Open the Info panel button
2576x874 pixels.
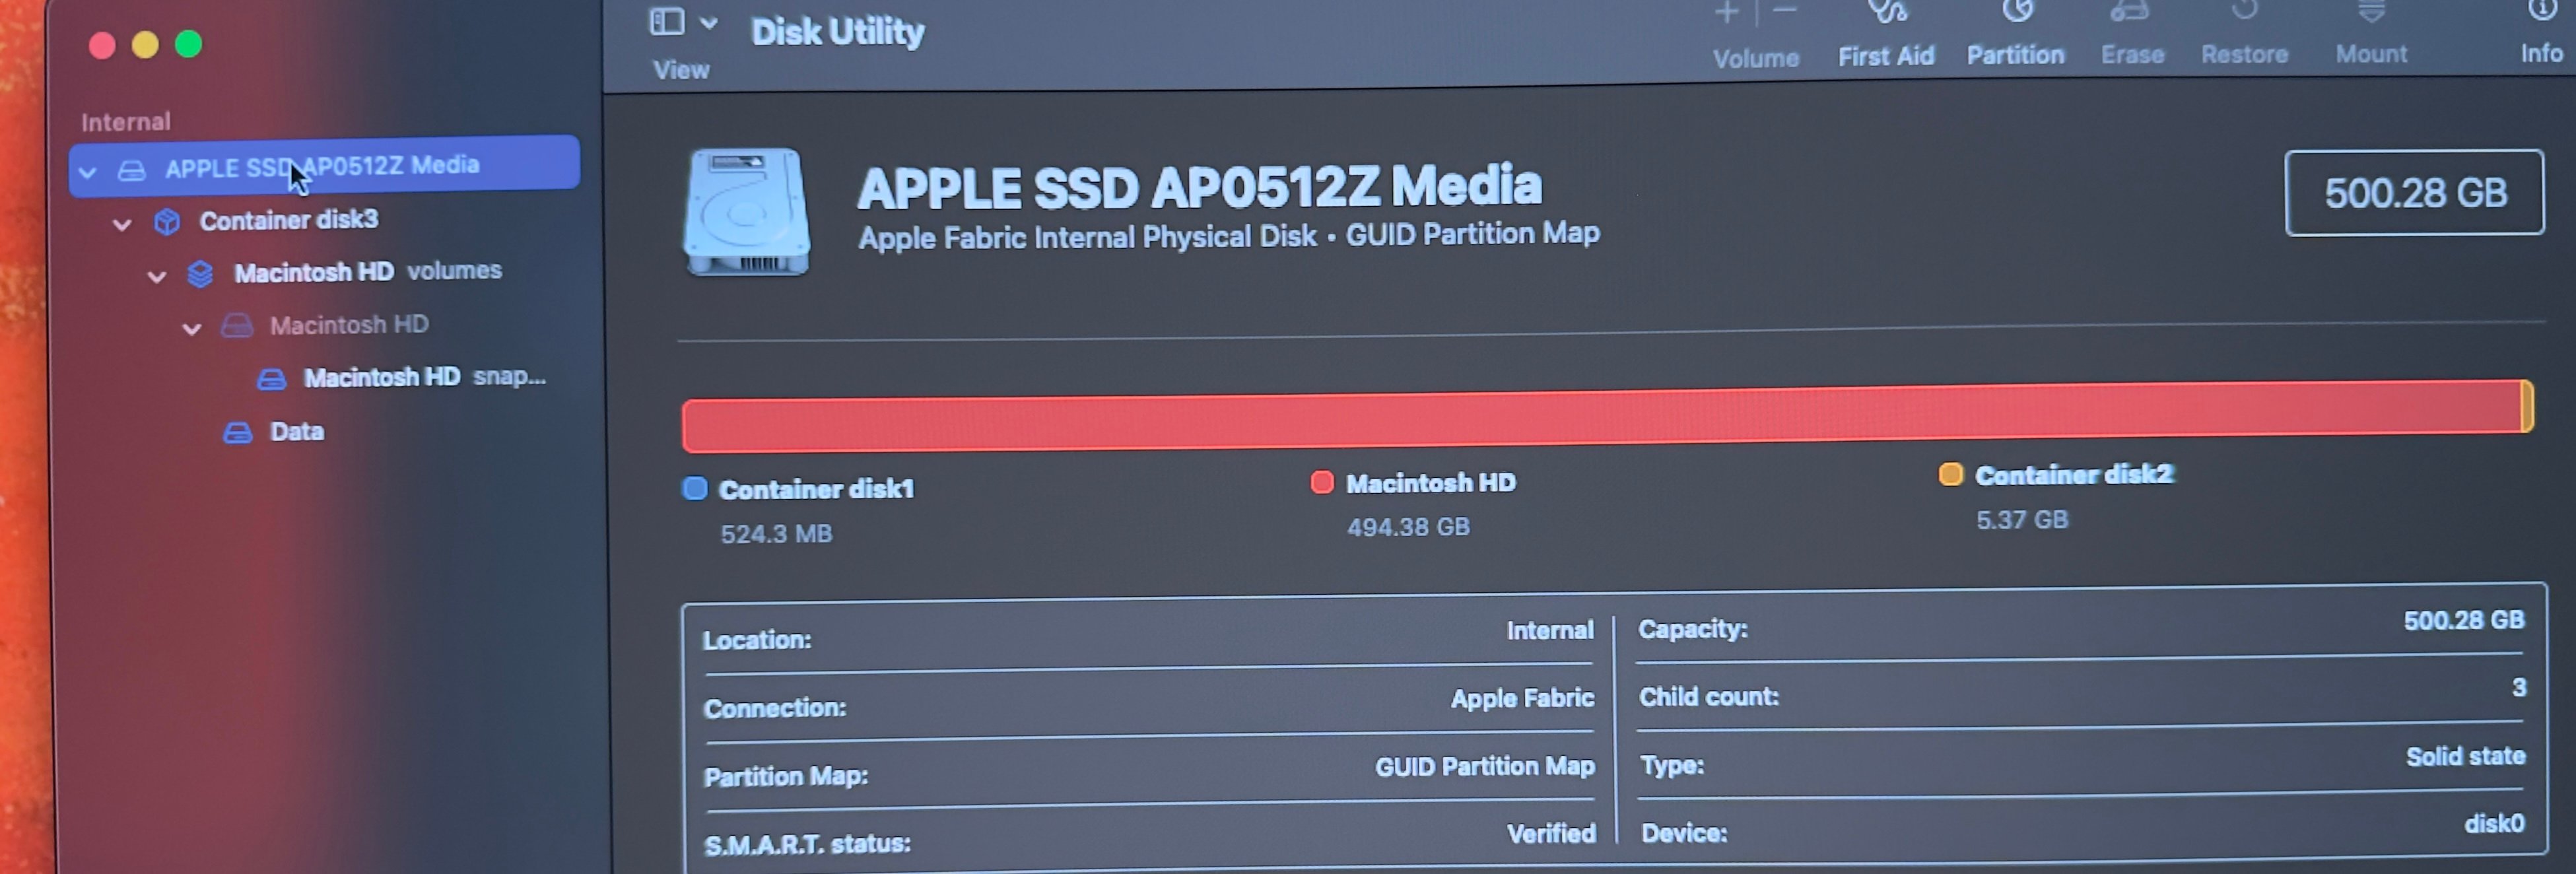[2541, 33]
